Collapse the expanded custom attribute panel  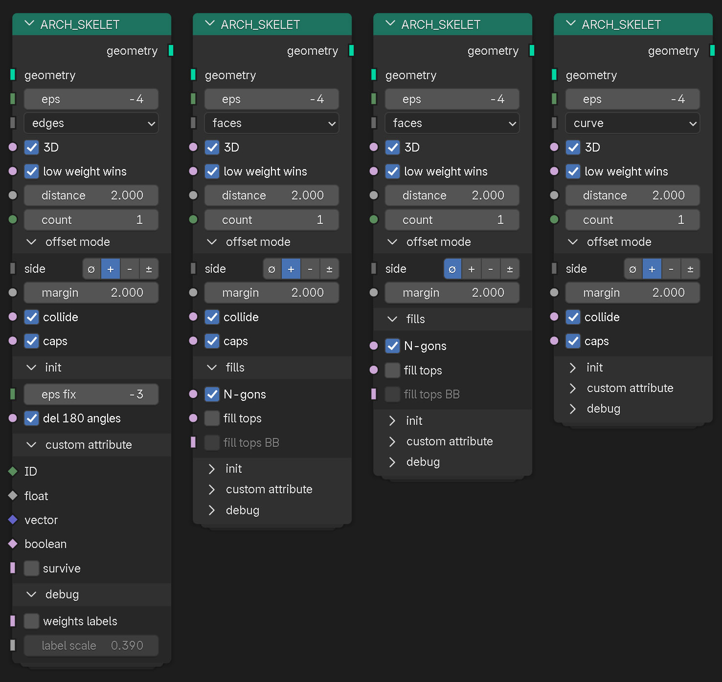[x=31, y=445]
